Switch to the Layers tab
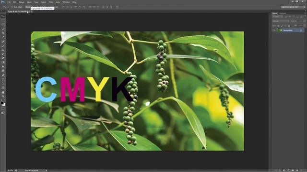This screenshot has width=307, height=172. (275, 13)
